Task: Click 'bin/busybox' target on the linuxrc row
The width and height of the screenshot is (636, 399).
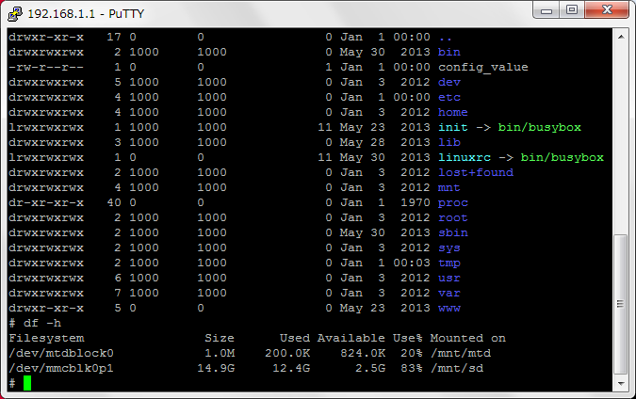Action: [x=563, y=157]
